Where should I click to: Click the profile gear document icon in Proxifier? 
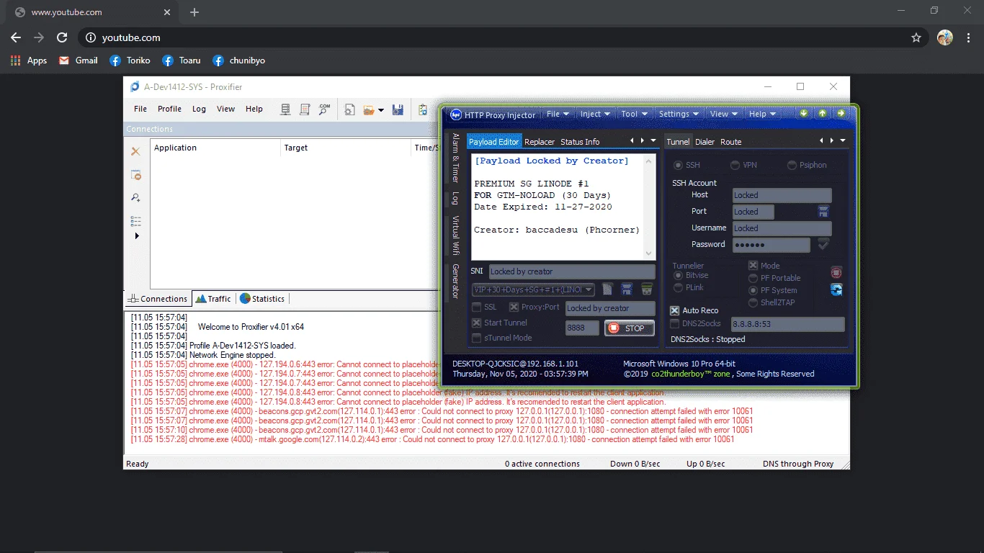[x=349, y=109]
